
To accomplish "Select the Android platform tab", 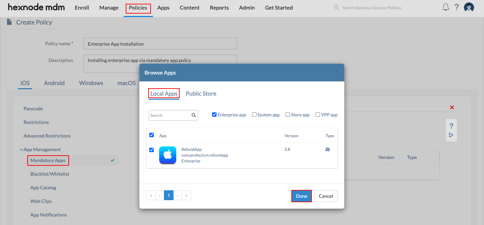I will click(x=54, y=83).
